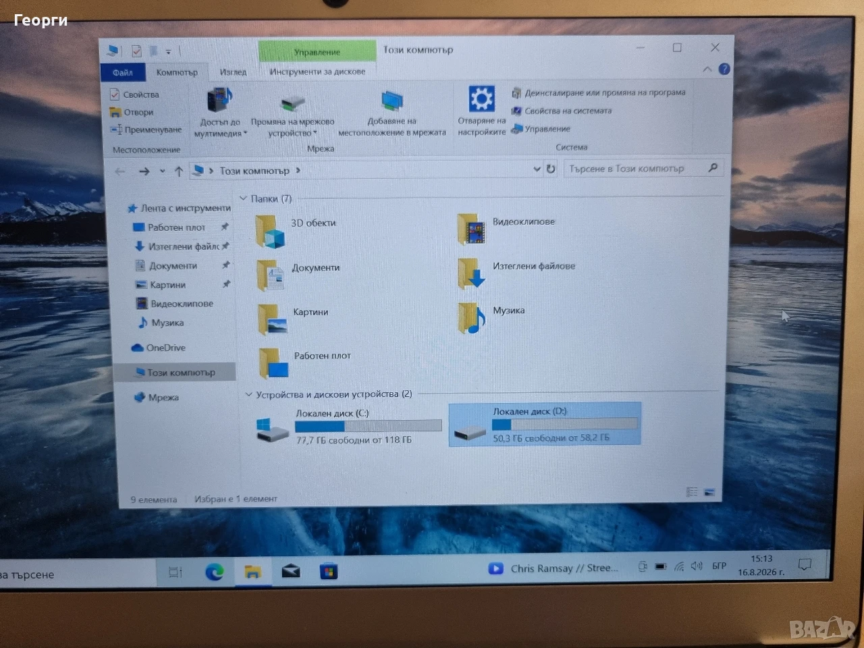Screen dimensions: 864x648
Task: Click the 'Добавяне на местоположение в мрежата' icon
Action: [392, 101]
